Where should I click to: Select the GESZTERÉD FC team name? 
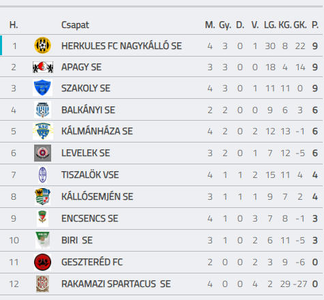(x=92, y=262)
